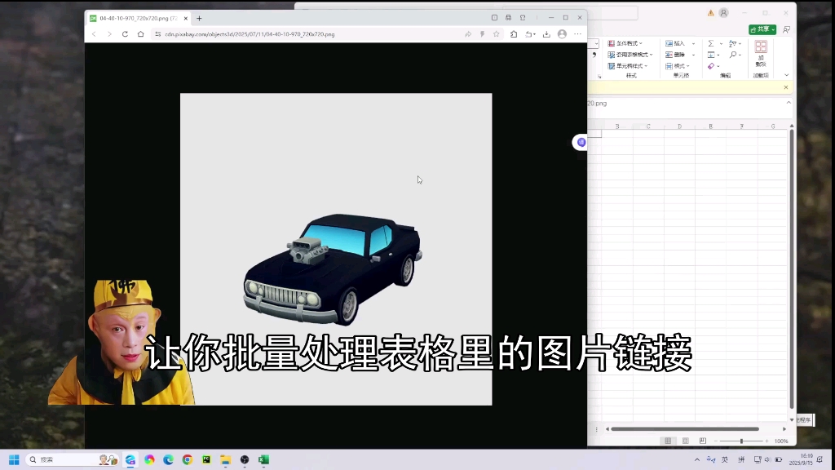Switch to Page Break Preview view
The width and height of the screenshot is (835, 470).
click(x=704, y=440)
